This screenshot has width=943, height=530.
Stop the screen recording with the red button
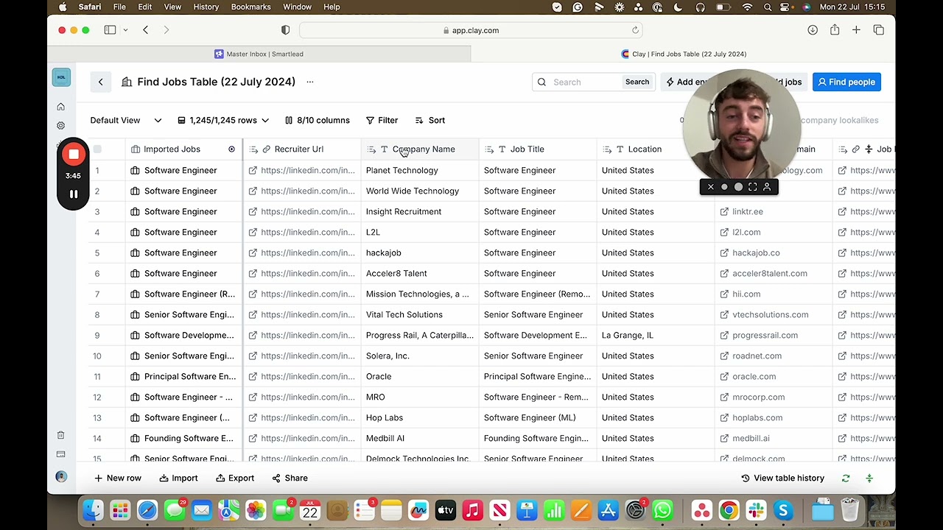coord(74,155)
